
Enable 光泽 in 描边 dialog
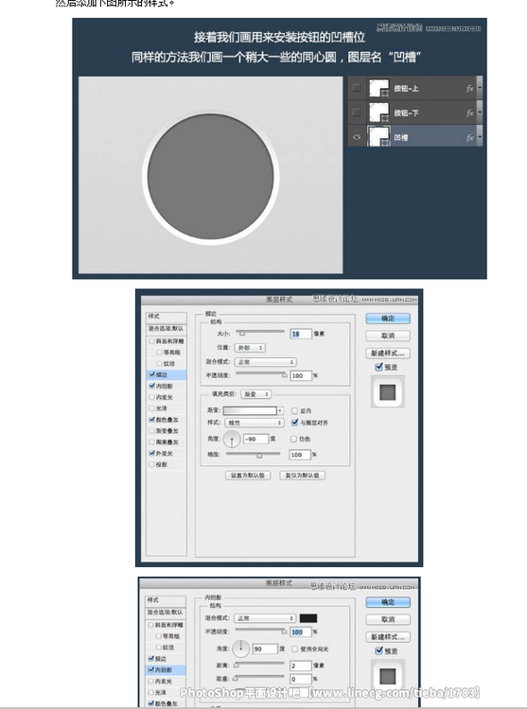coord(152,408)
